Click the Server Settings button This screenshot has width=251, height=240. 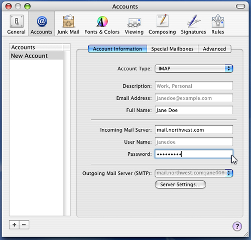tap(180, 184)
